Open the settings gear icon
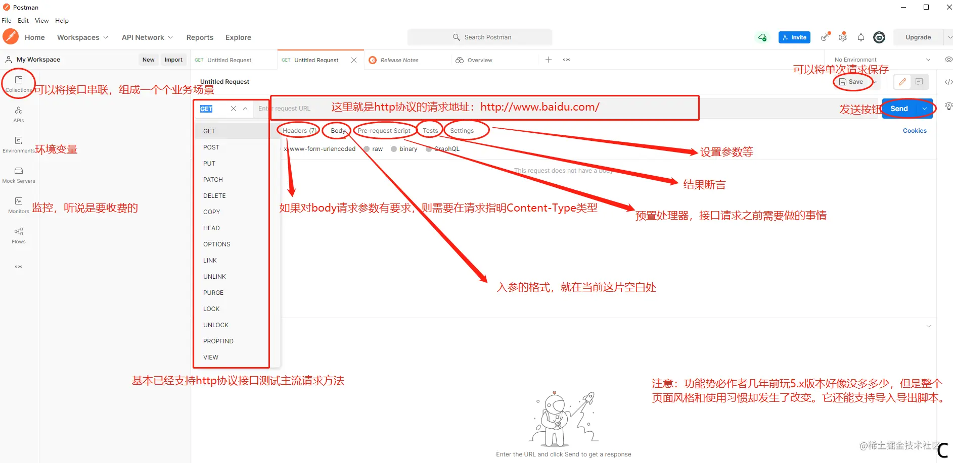This screenshot has height=463, width=953. pyautogui.click(x=843, y=37)
